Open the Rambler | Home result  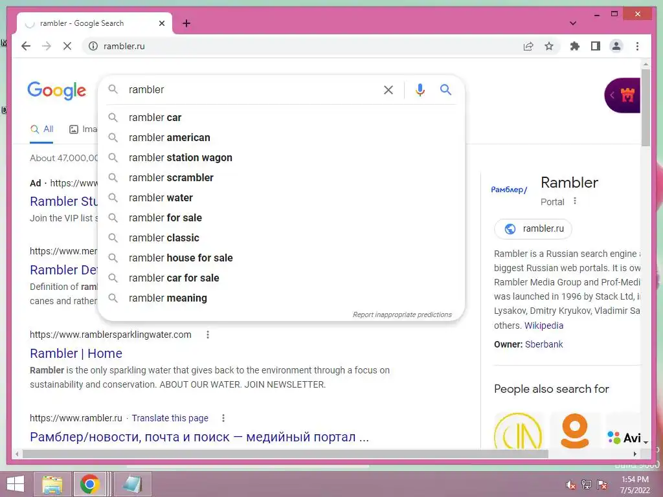76,353
